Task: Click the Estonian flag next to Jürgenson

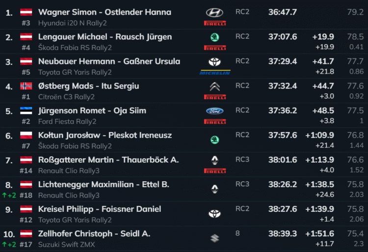Action: click(x=26, y=111)
